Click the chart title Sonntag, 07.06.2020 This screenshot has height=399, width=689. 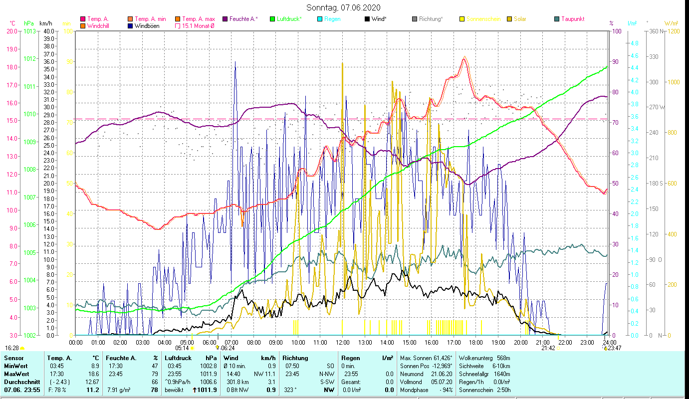point(344,7)
